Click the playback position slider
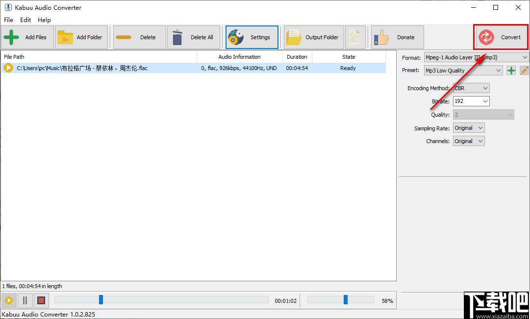530x319 pixels. (x=162, y=300)
